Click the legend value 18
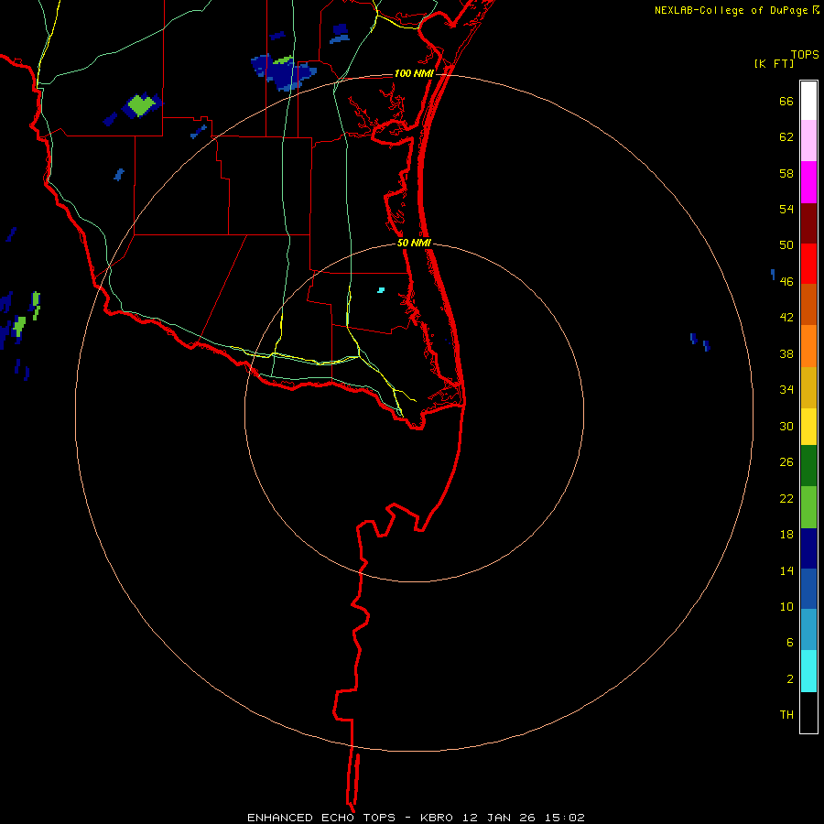The width and height of the screenshot is (824, 824). tap(786, 535)
